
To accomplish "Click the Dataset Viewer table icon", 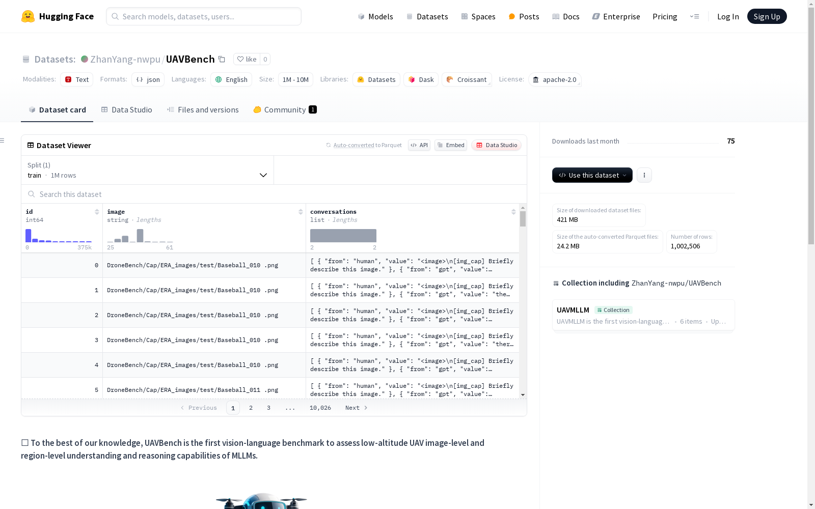I will [x=31, y=145].
